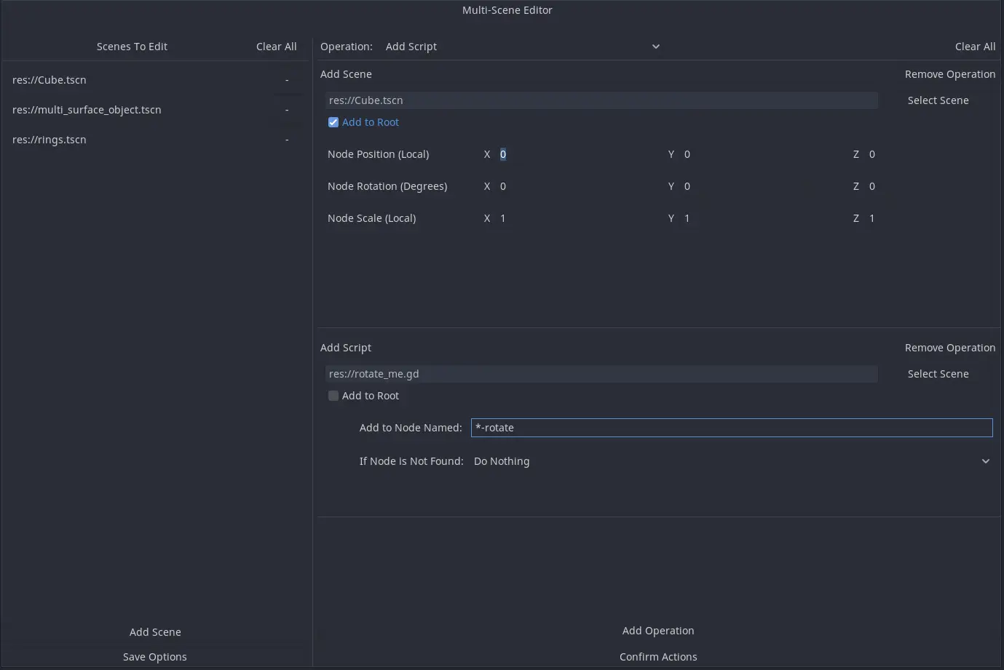Viewport: 1004px width, 670px height.
Task: Open the Operation dropdown
Action: pos(522,47)
